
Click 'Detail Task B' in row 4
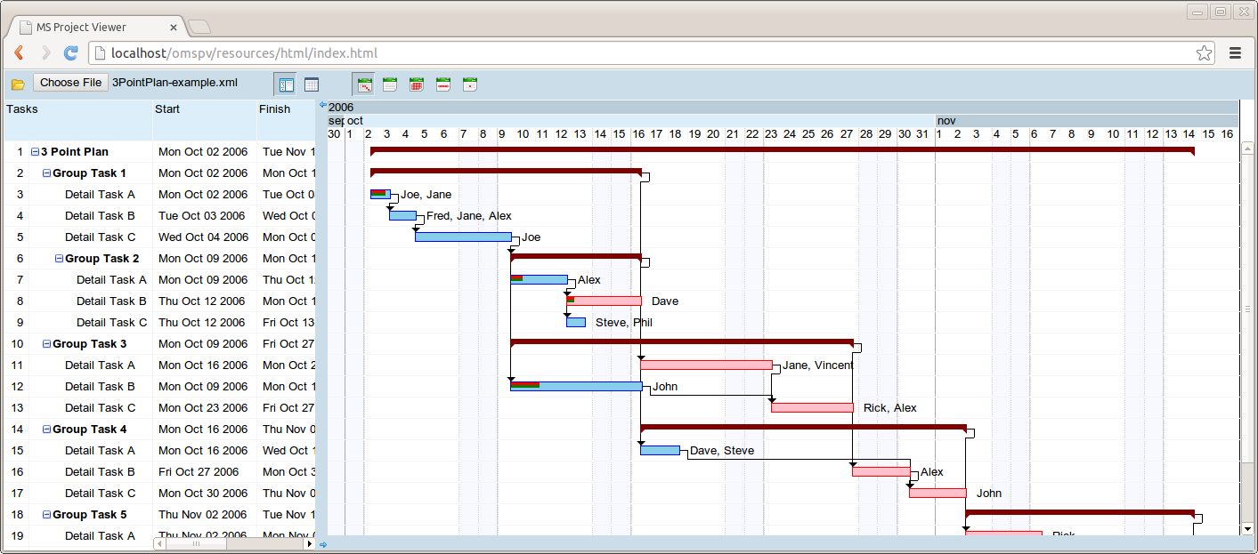coord(100,216)
